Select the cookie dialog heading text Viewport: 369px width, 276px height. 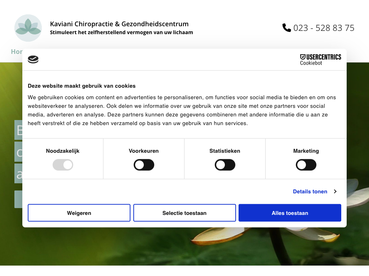(82, 86)
